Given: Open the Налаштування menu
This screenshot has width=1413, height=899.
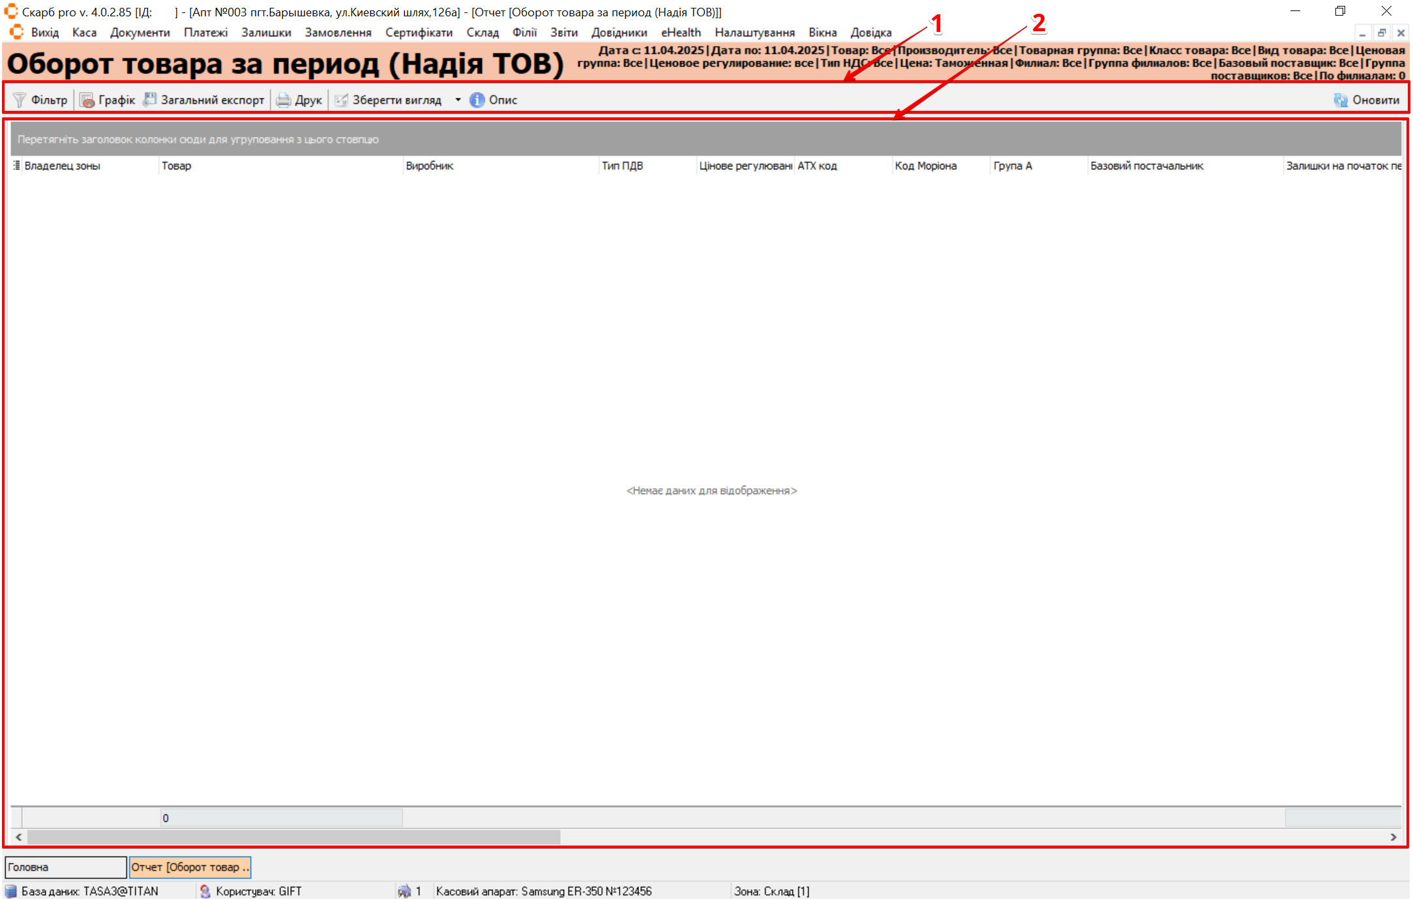Looking at the screenshot, I should [754, 33].
